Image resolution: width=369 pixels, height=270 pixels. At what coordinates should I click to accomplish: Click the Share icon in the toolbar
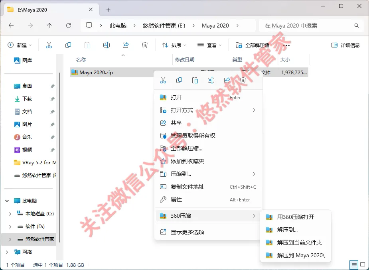coord(126,45)
